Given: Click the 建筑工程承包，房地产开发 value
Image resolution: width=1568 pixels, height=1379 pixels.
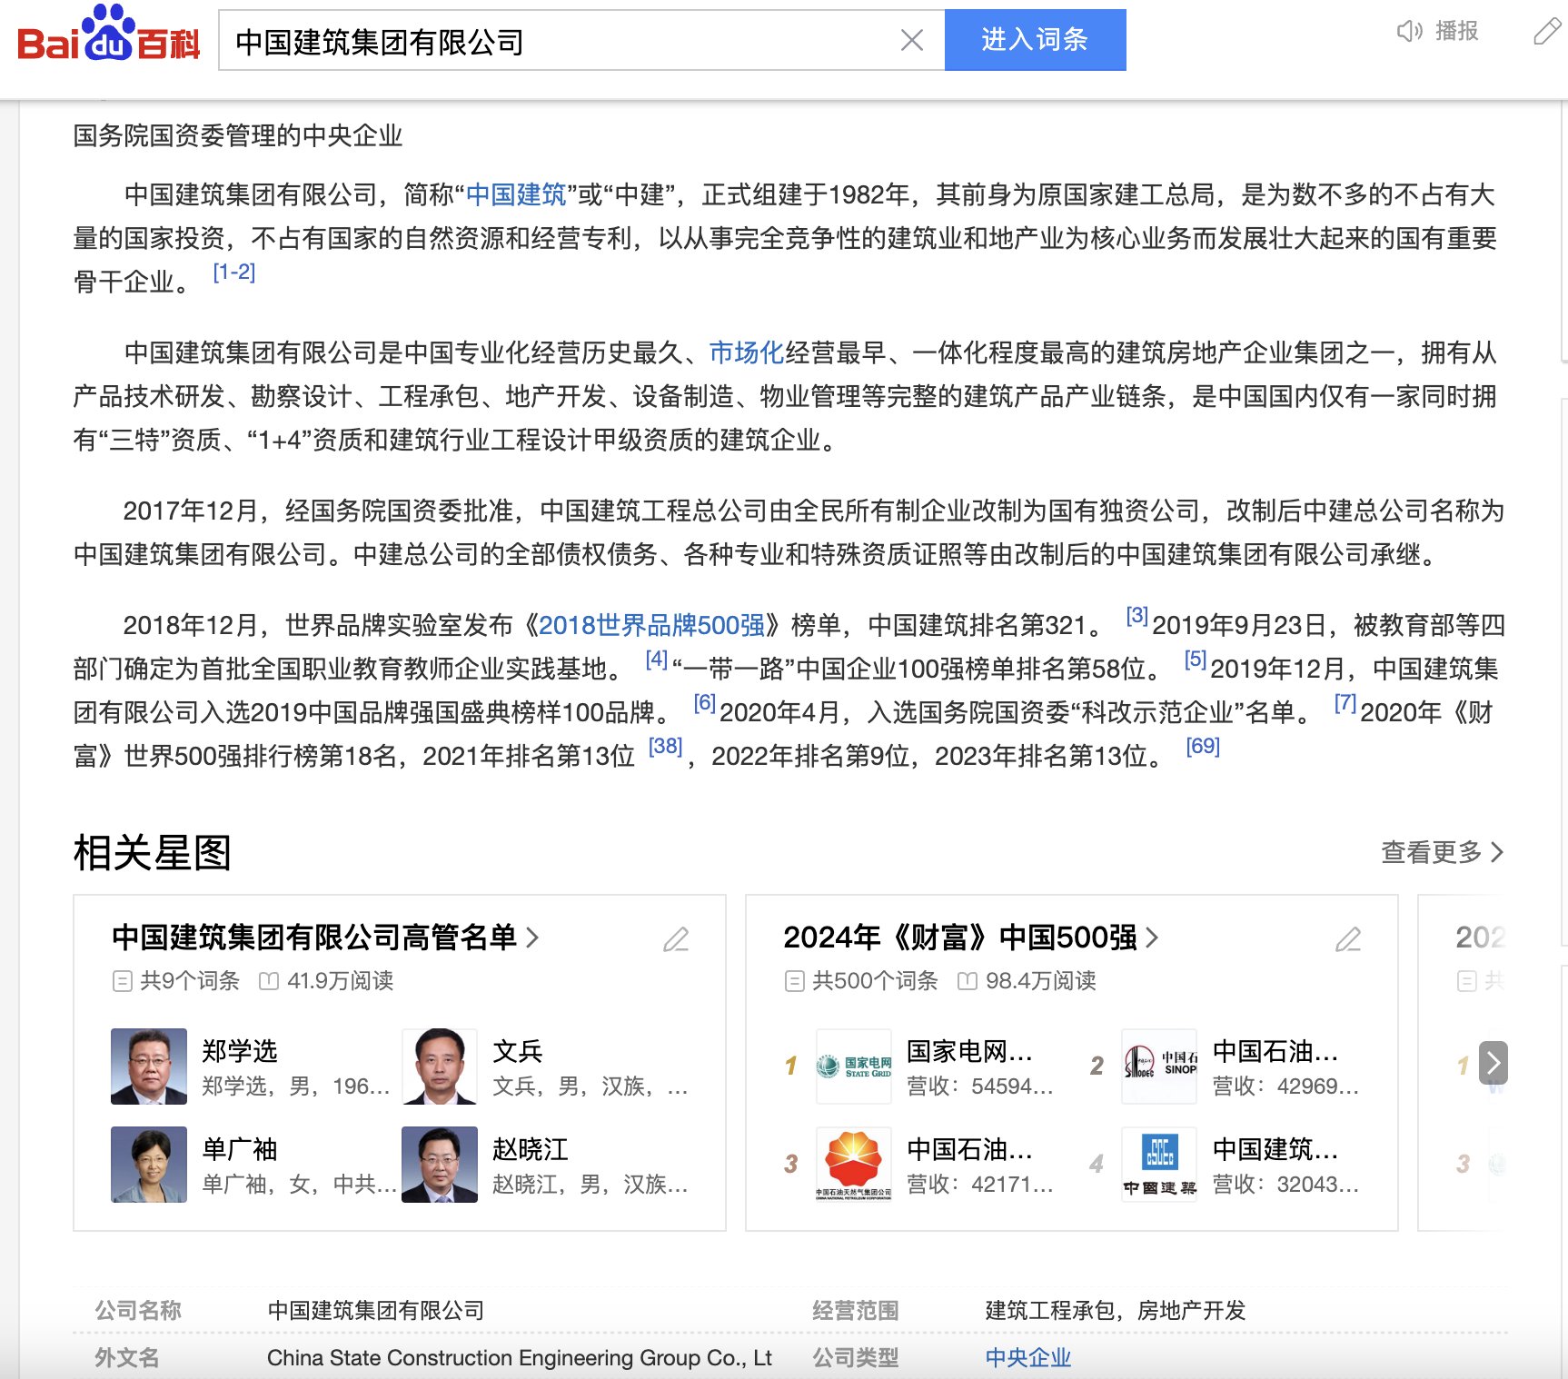Looking at the screenshot, I should [1116, 1310].
